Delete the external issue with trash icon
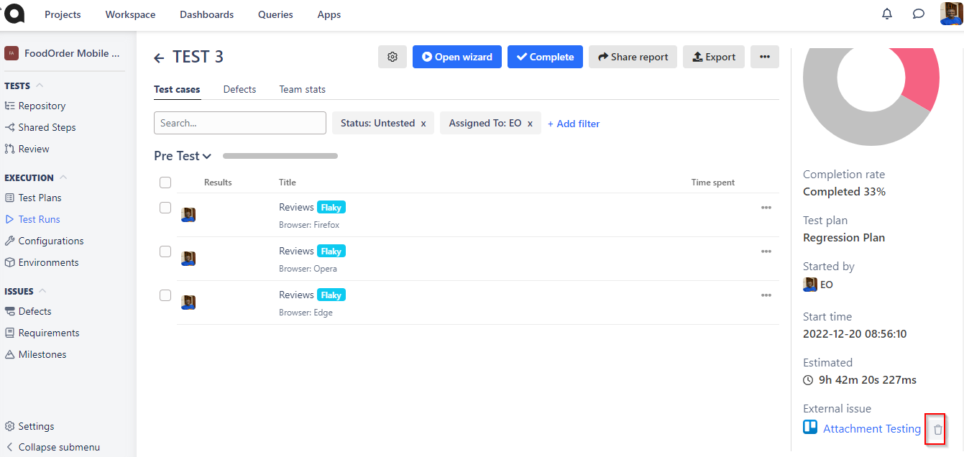Viewport: 964px width, 457px height. coord(937,430)
